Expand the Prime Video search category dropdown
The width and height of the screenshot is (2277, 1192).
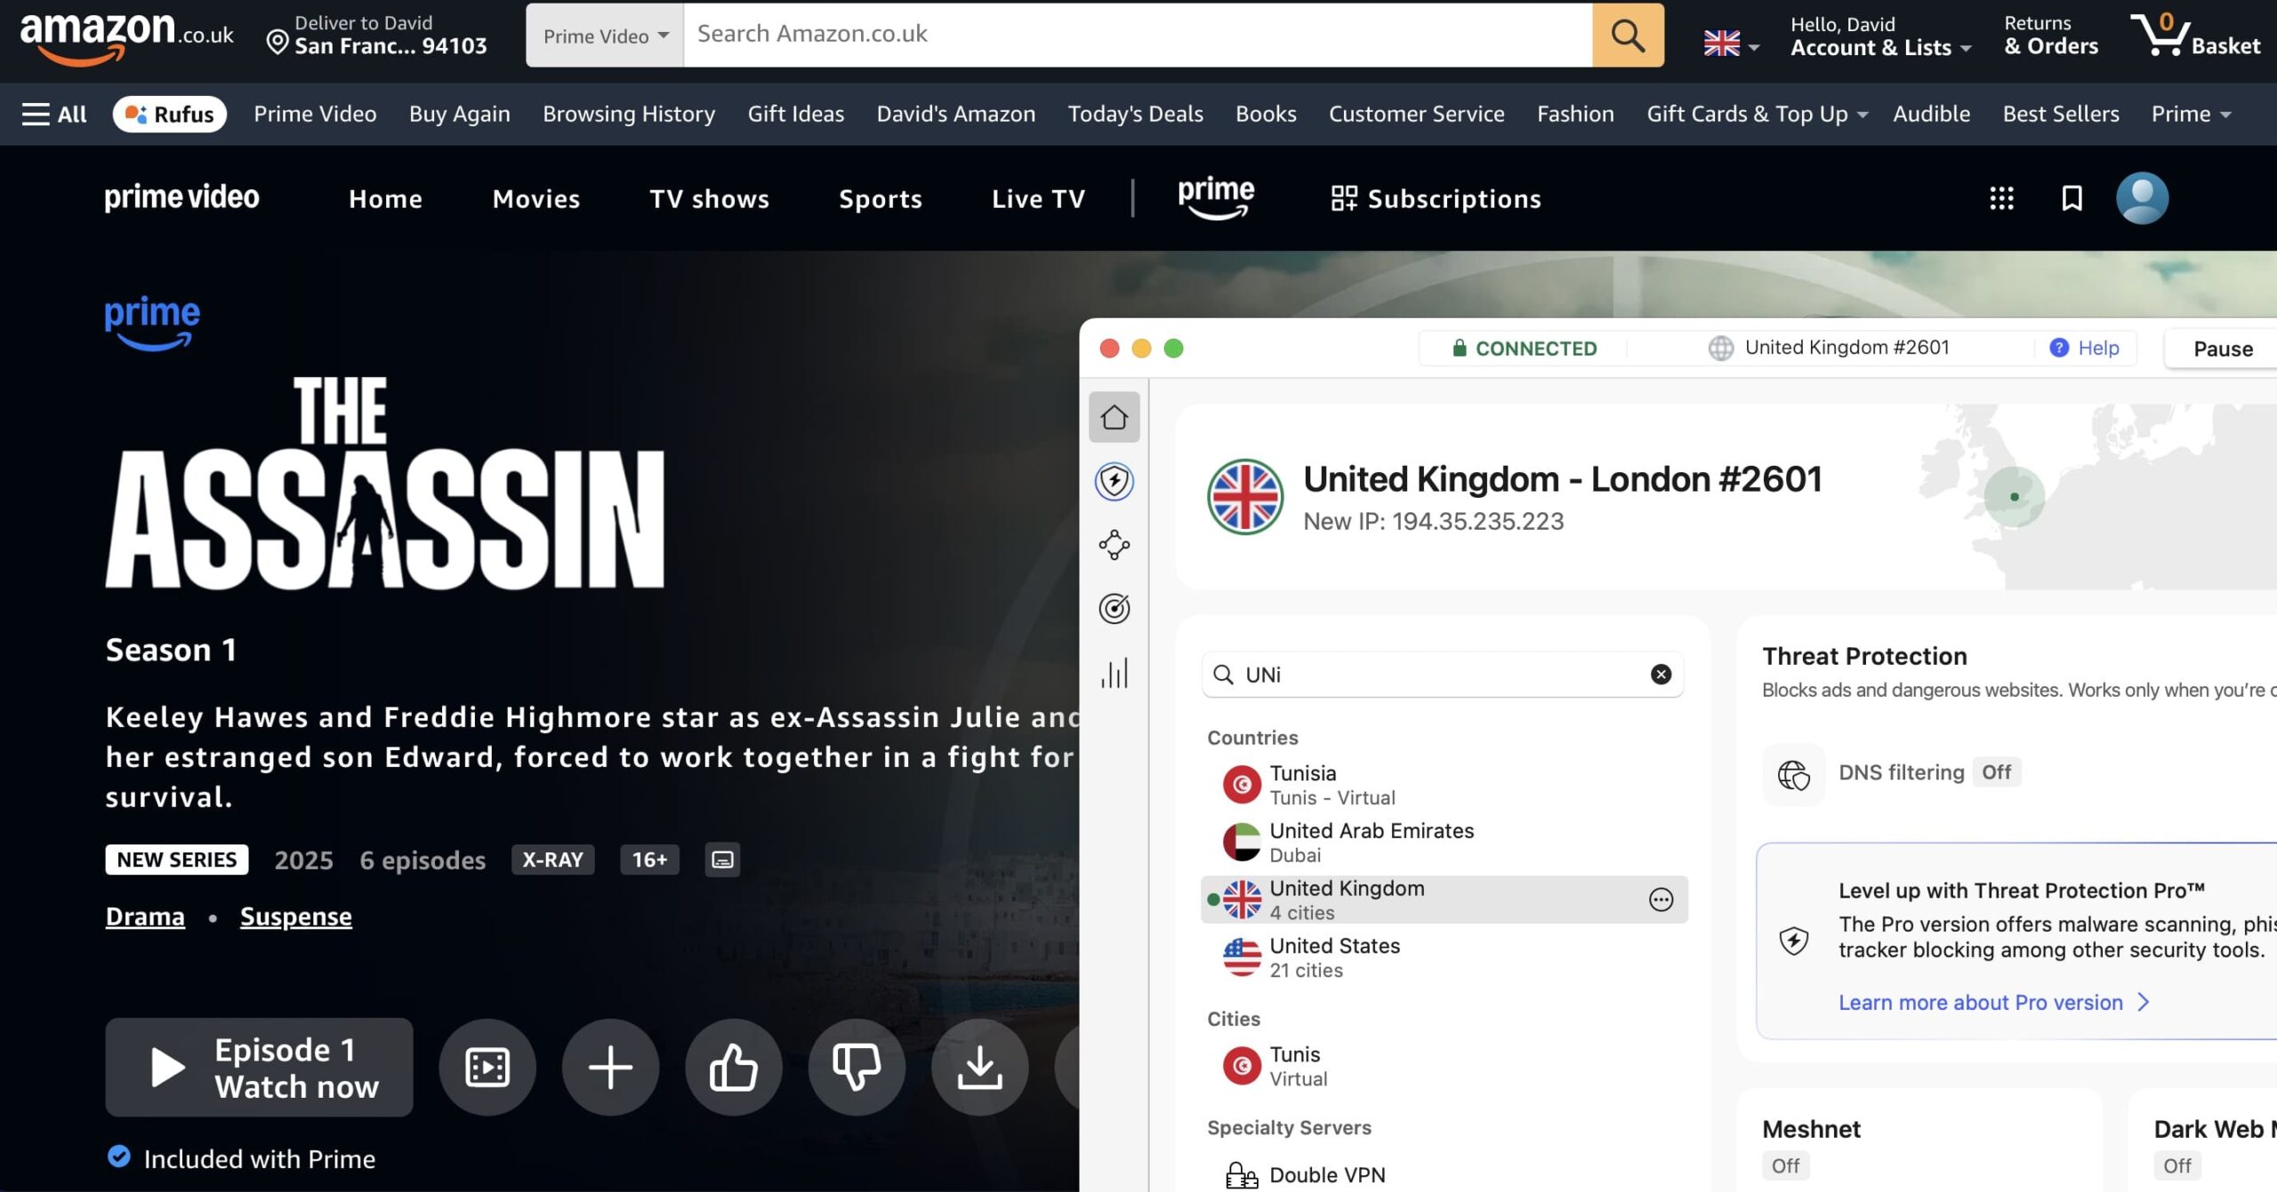pyautogui.click(x=603, y=36)
